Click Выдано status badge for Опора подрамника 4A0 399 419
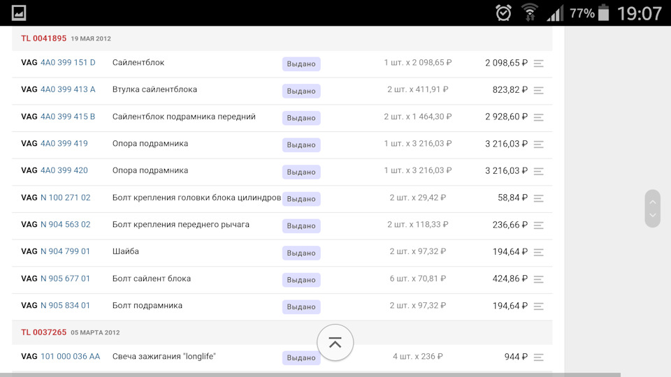The width and height of the screenshot is (671, 377). click(x=301, y=145)
